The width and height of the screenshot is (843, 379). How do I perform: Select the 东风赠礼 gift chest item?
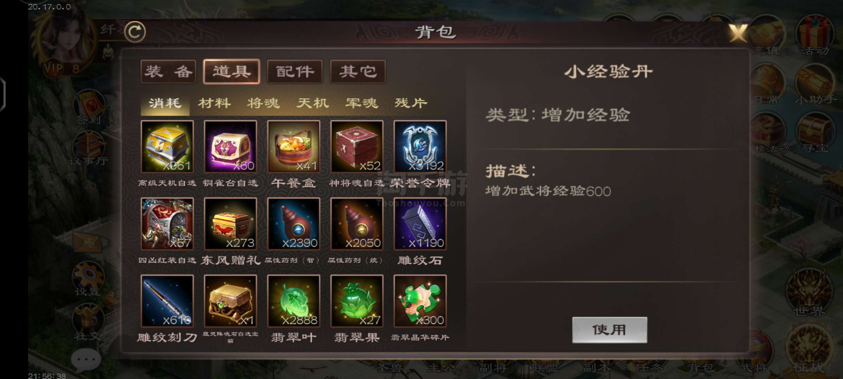[x=230, y=224]
